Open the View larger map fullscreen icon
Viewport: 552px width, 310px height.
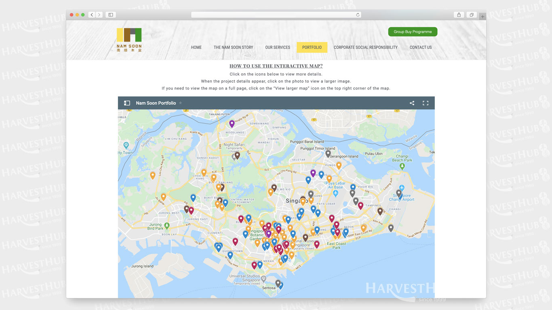coord(425,103)
